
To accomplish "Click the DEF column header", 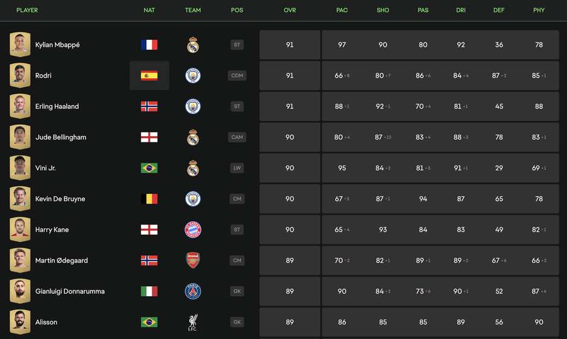I will (499, 10).
